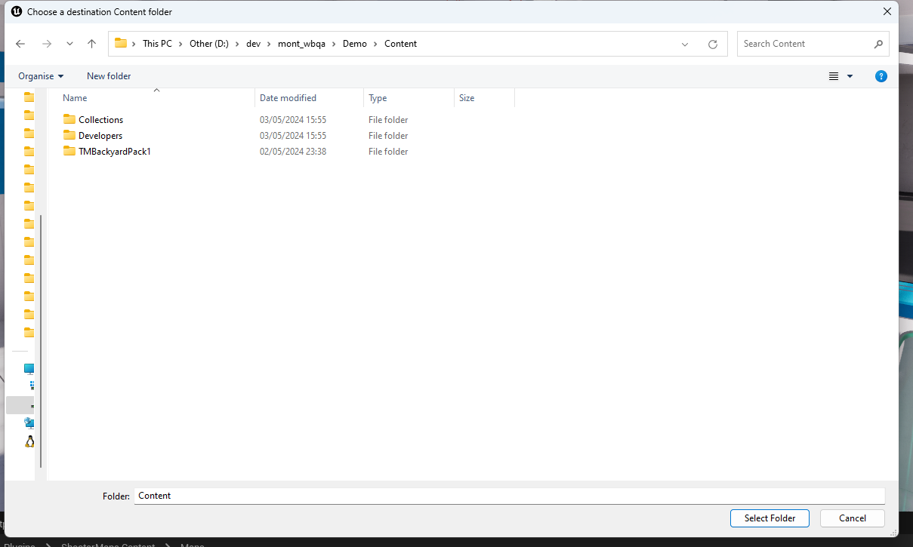
Task: Click the search magnifier icon
Action: tap(878, 44)
